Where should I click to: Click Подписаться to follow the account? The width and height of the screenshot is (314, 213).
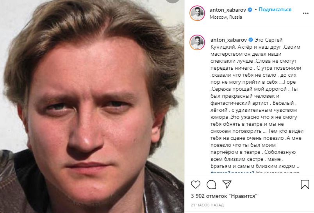(x=275, y=9)
